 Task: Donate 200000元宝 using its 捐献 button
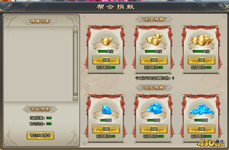click(154, 60)
